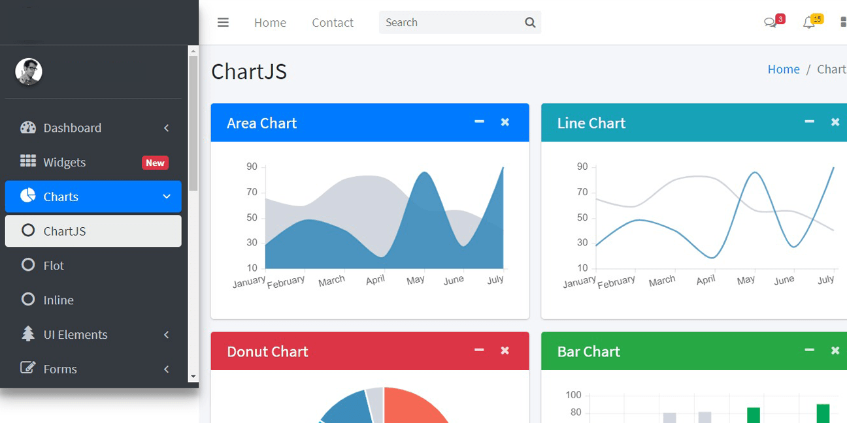Click the Dashboard speedometer icon

point(28,127)
